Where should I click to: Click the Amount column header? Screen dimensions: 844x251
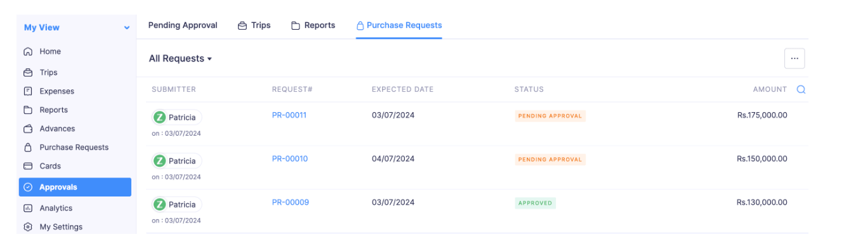point(770,89)
